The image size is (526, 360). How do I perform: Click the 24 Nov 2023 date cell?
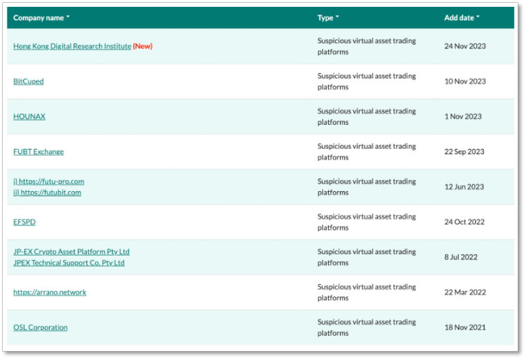[x=465, y=46]
